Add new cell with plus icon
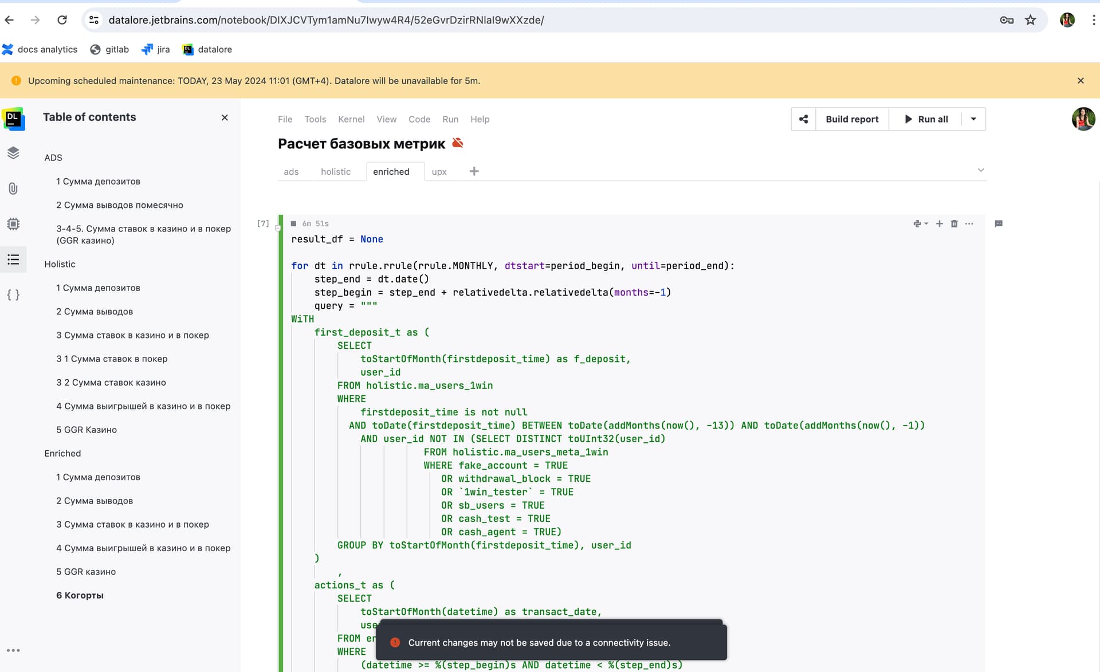The width and height of the screenshot is (1100, 672). [940, 224]
